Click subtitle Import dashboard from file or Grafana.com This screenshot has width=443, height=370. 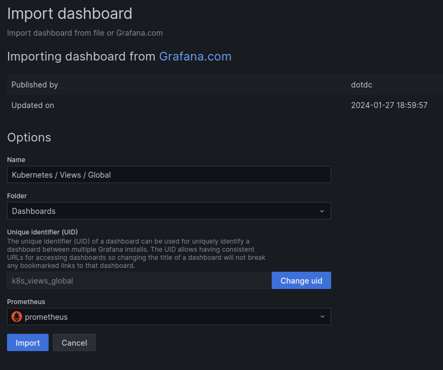pyautogui.click(x=85, y=33)
